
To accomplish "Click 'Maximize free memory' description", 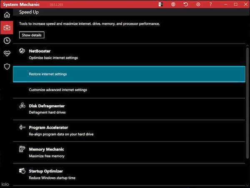I will [x=47, y=156].
